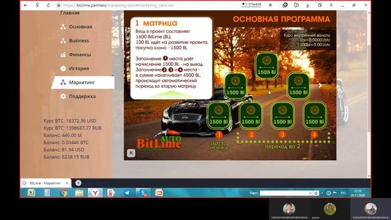Open the Основная sidebar section
391x220 pixels.
pos(80,27)
